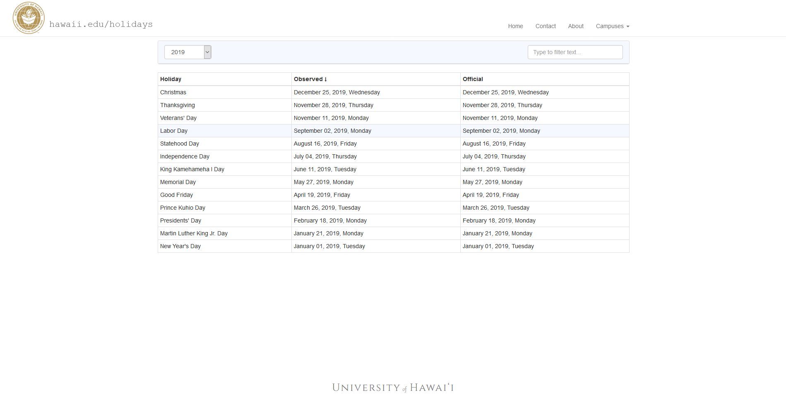Select the Christmas holiday row
Screen dimensions: 786x395
coord(393,92)
